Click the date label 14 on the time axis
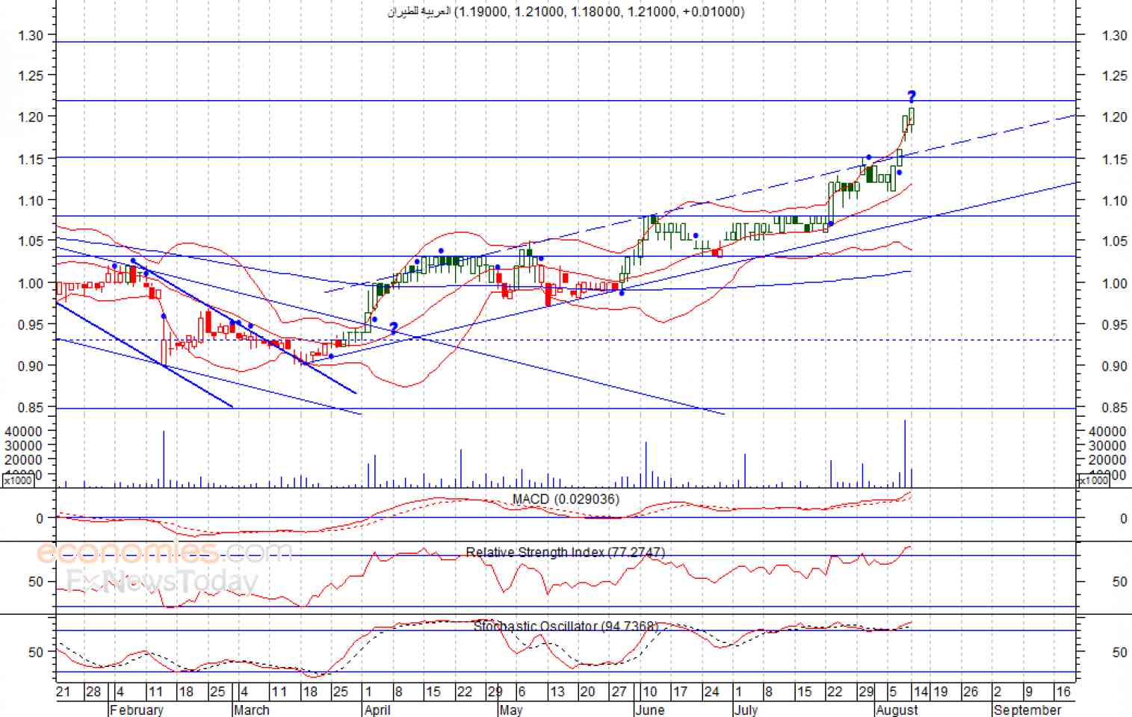The width and height of the screenshot is (1132, 717). point(921,692)
